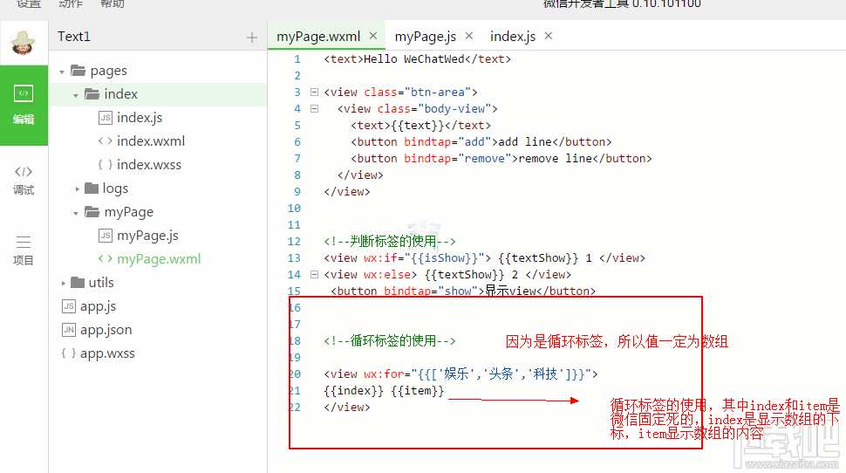Click the JS icon beside app.js
This screenshot has height=473, width=846.
[x=69, y=306]
